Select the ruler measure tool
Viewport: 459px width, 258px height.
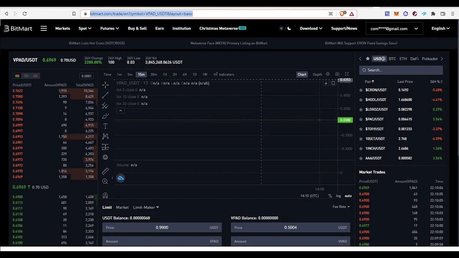(x=105, y=171)
